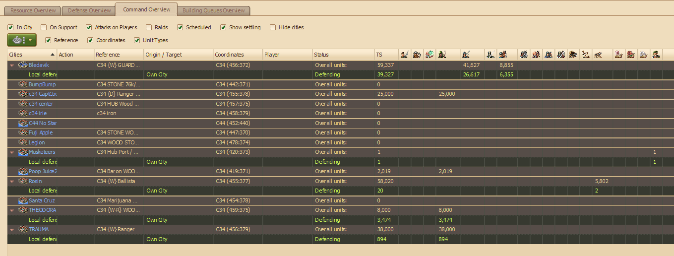
Task: Check the Hide cities option
Action: (273, 27)
